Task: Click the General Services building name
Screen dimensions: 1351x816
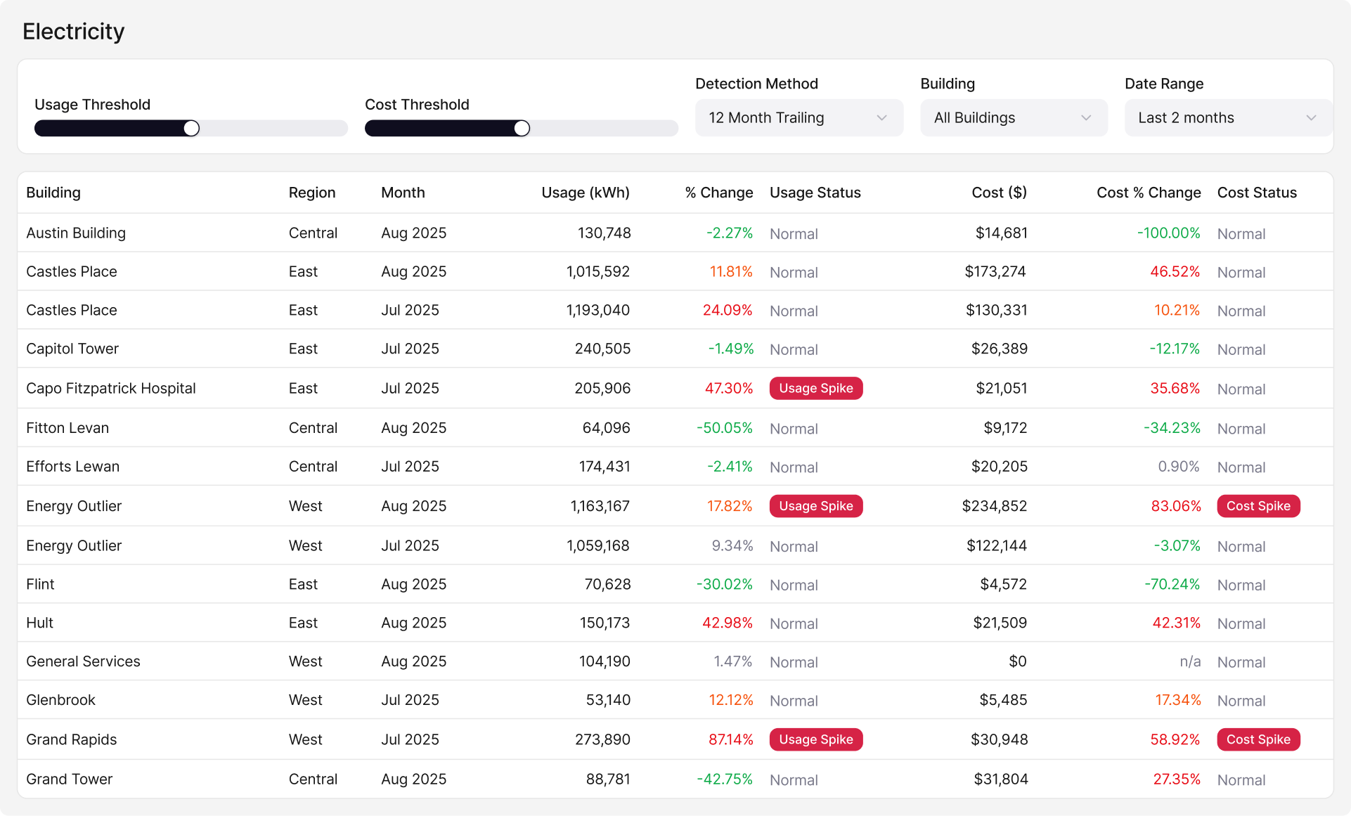Action: click(x=83, y=662)
